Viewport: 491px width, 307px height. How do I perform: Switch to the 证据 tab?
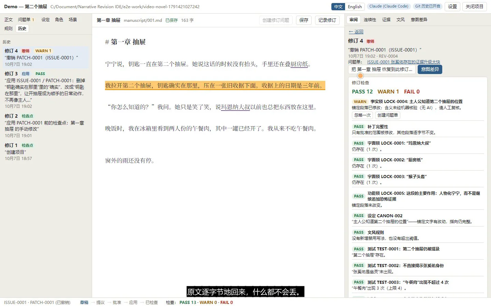click(x=386, y=20)
